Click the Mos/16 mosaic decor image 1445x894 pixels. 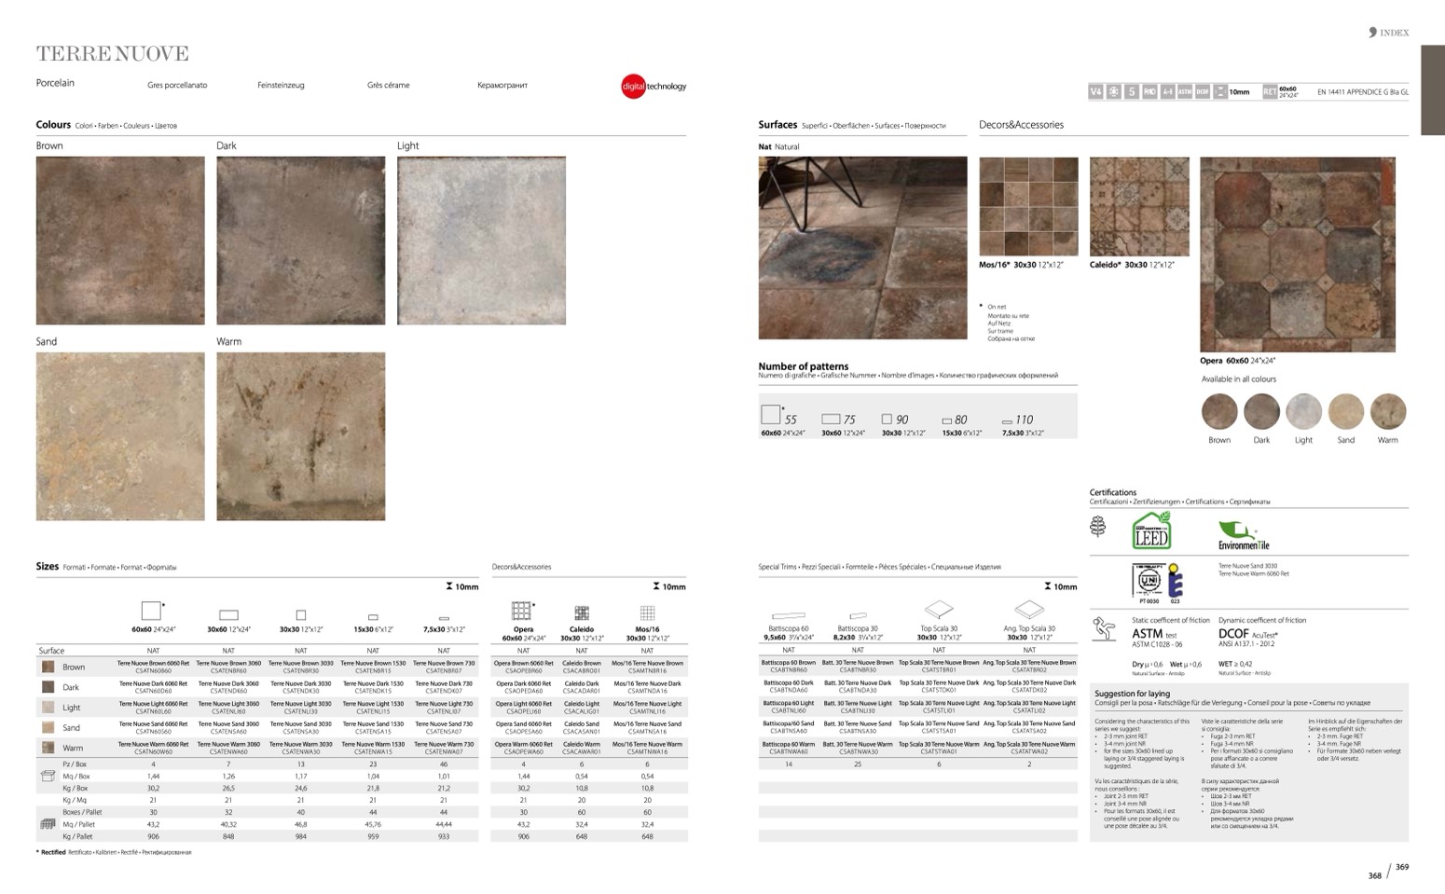tap(1028, 206)
